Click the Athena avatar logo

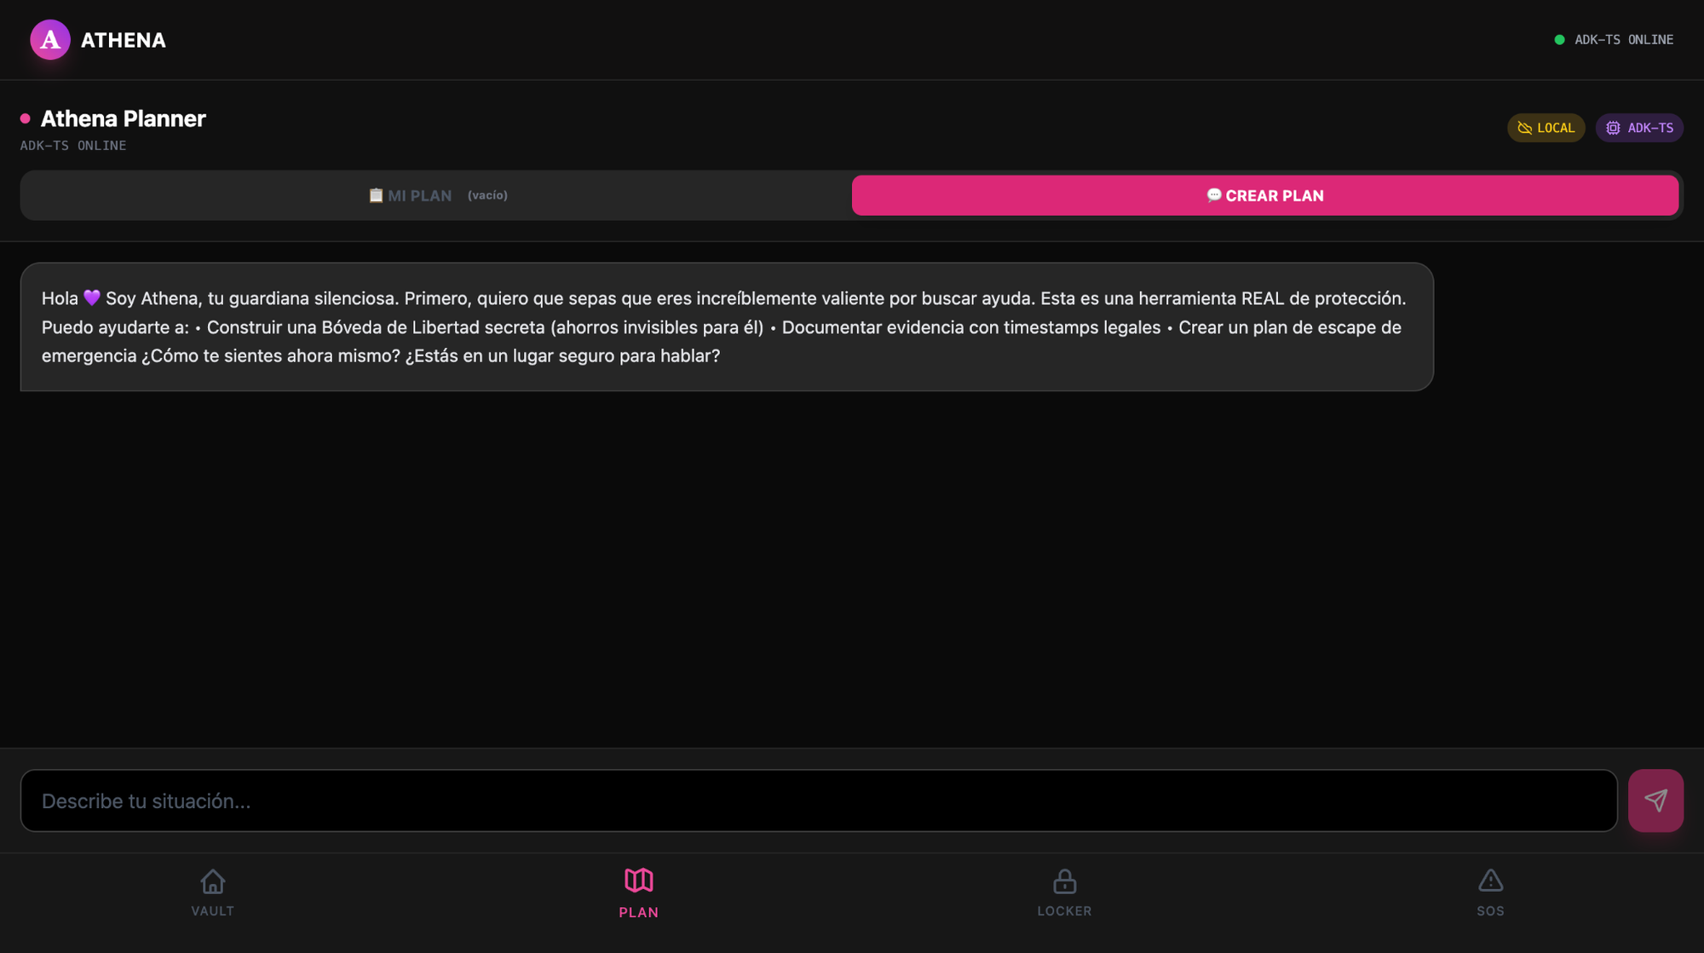(49, 39)
